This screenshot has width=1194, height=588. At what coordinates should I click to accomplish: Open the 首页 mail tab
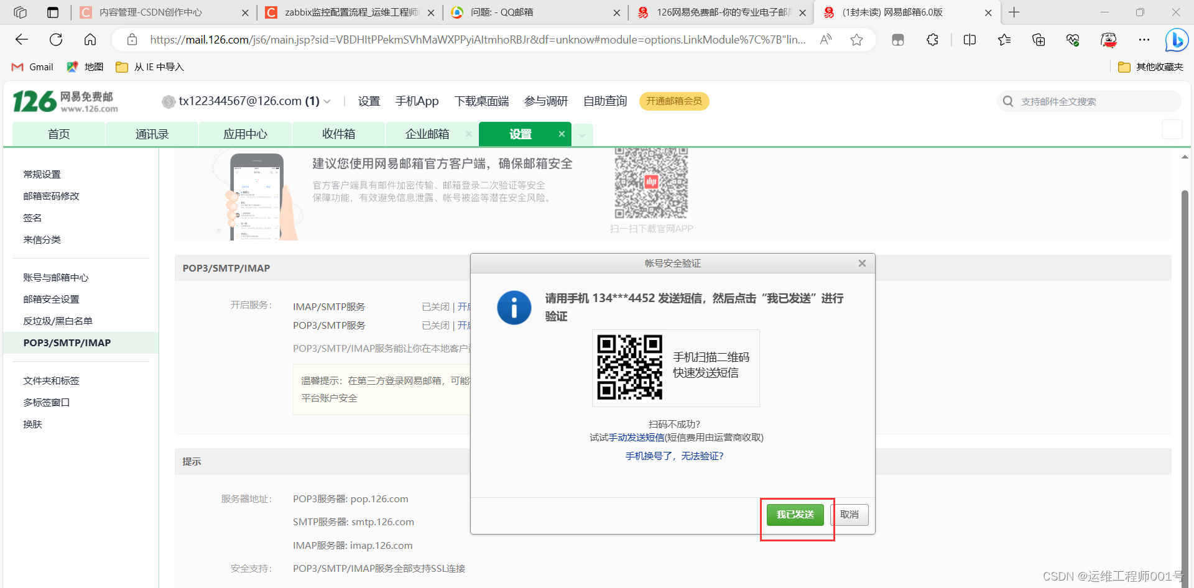coord(59,134)
